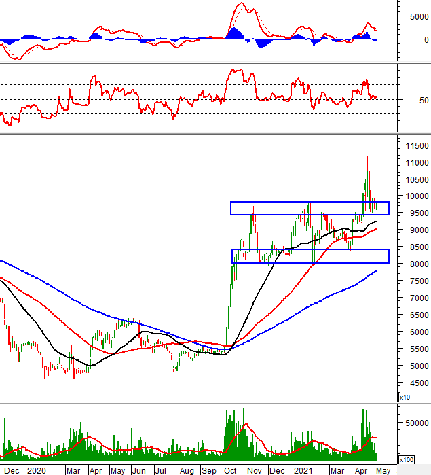431x475 pixels.
Task: Select the 11000 price level label
Action: tap(417, 163)
